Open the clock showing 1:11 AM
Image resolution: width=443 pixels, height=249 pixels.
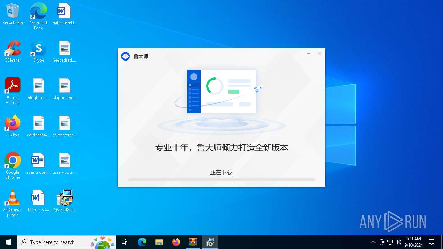click(x=414, y=242)
